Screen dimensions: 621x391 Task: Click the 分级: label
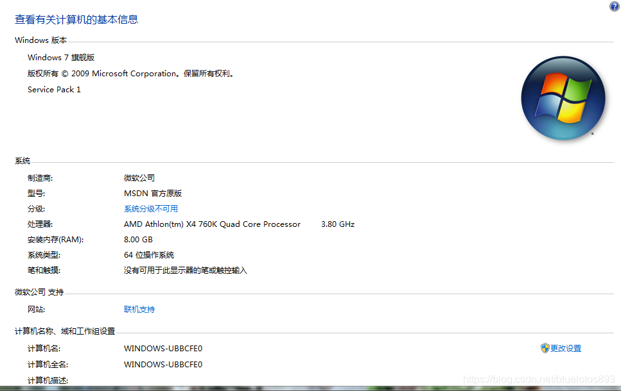click(37, 209)
